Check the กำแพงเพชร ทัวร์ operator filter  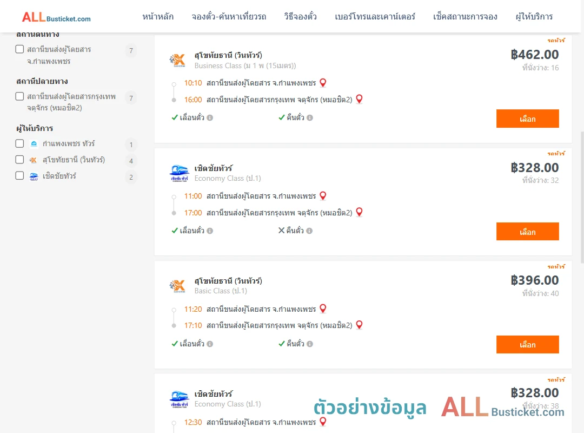pos(20,143)
